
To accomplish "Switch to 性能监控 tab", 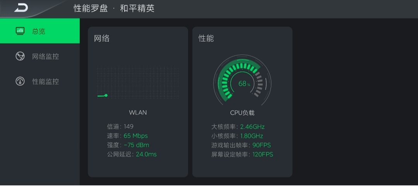I will (x=40, y=81).
